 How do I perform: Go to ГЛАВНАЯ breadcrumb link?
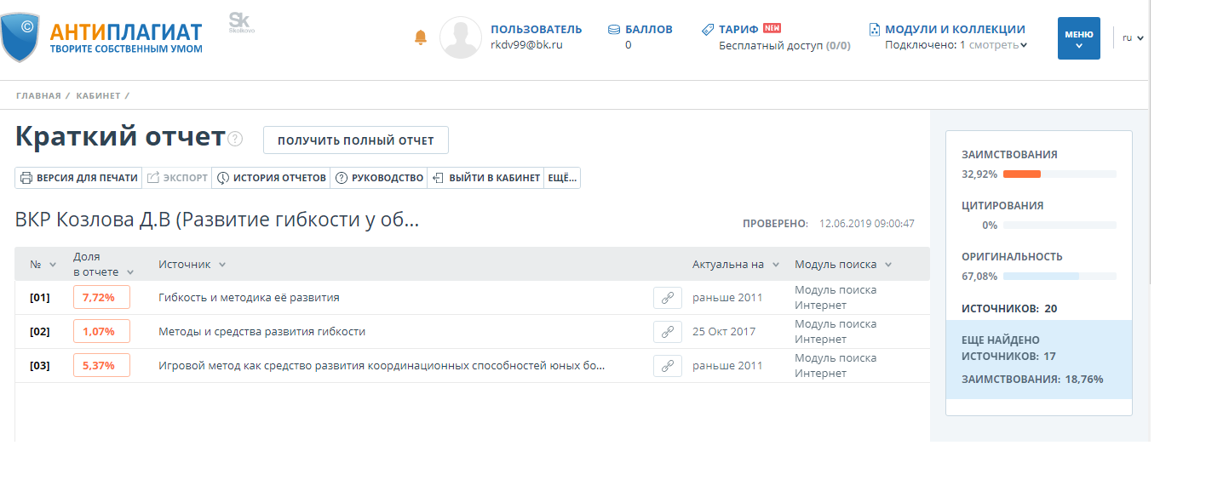point(38,95)
